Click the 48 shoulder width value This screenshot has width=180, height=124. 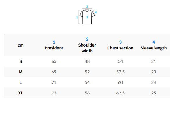click(x=87, y=61)
